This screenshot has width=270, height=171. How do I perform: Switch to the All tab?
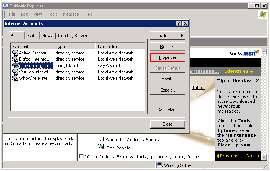16,35
